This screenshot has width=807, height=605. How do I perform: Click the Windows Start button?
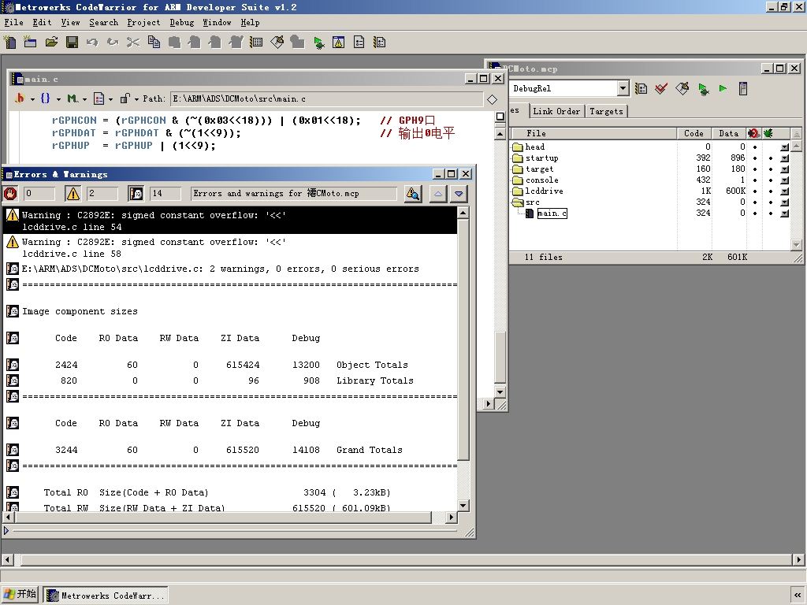(x=20, y=594)
